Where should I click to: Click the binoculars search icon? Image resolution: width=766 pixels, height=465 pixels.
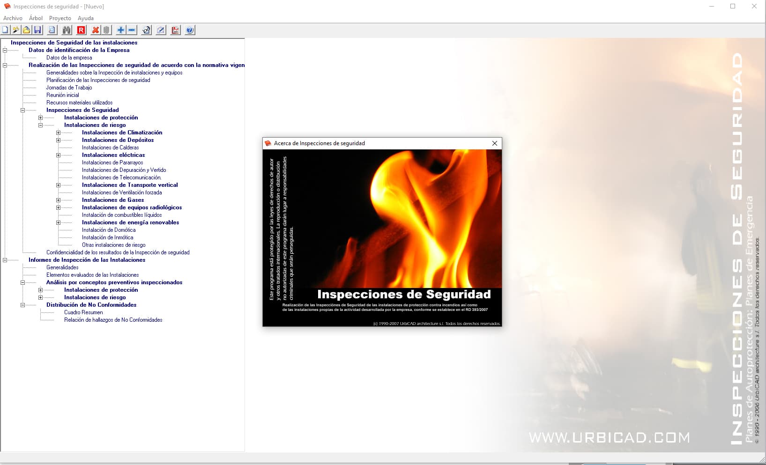[x=67, y=30]
